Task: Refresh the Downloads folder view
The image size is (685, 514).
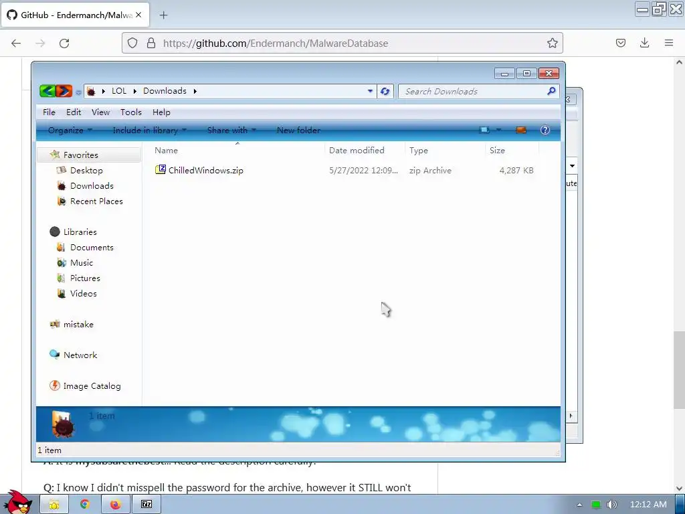Action: pyautogui.click(x=385, y=91)
